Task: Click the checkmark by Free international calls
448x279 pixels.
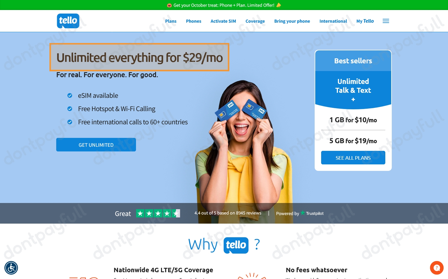Action: pyautogui.click(x=70, y=122)
